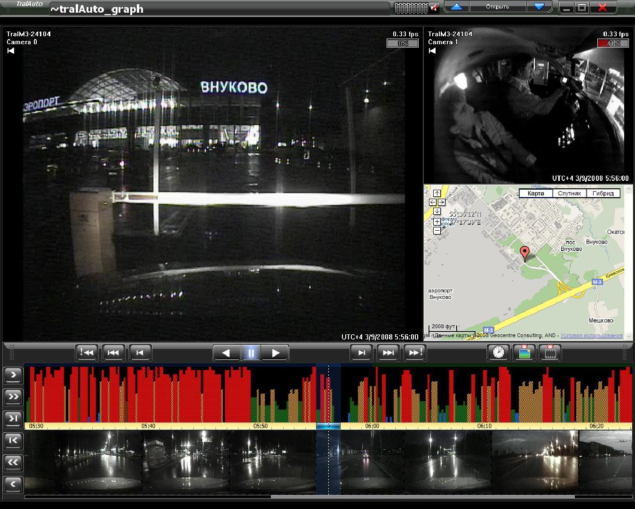Open the clock time selector

click(498, 352)
